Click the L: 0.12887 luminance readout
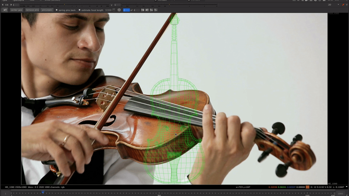The image size is (349, 196). [339, 187]
